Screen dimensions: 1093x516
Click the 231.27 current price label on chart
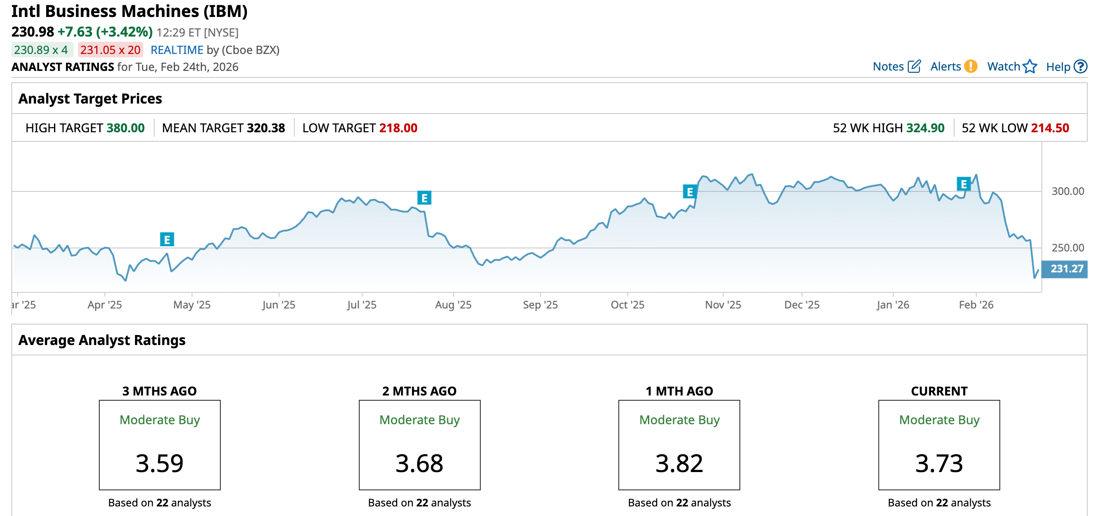pyautogui.click(x=1066, y=269)
